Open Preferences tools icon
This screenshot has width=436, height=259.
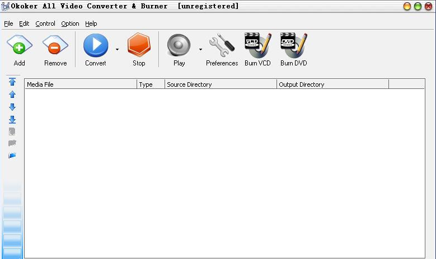tap(222, 45)
